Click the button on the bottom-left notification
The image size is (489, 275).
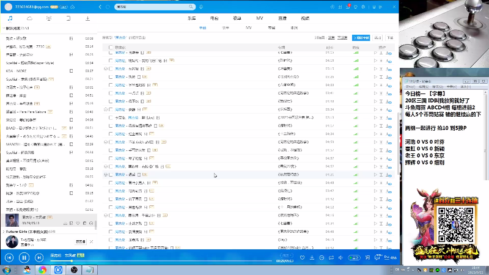[x=81, y=241]
